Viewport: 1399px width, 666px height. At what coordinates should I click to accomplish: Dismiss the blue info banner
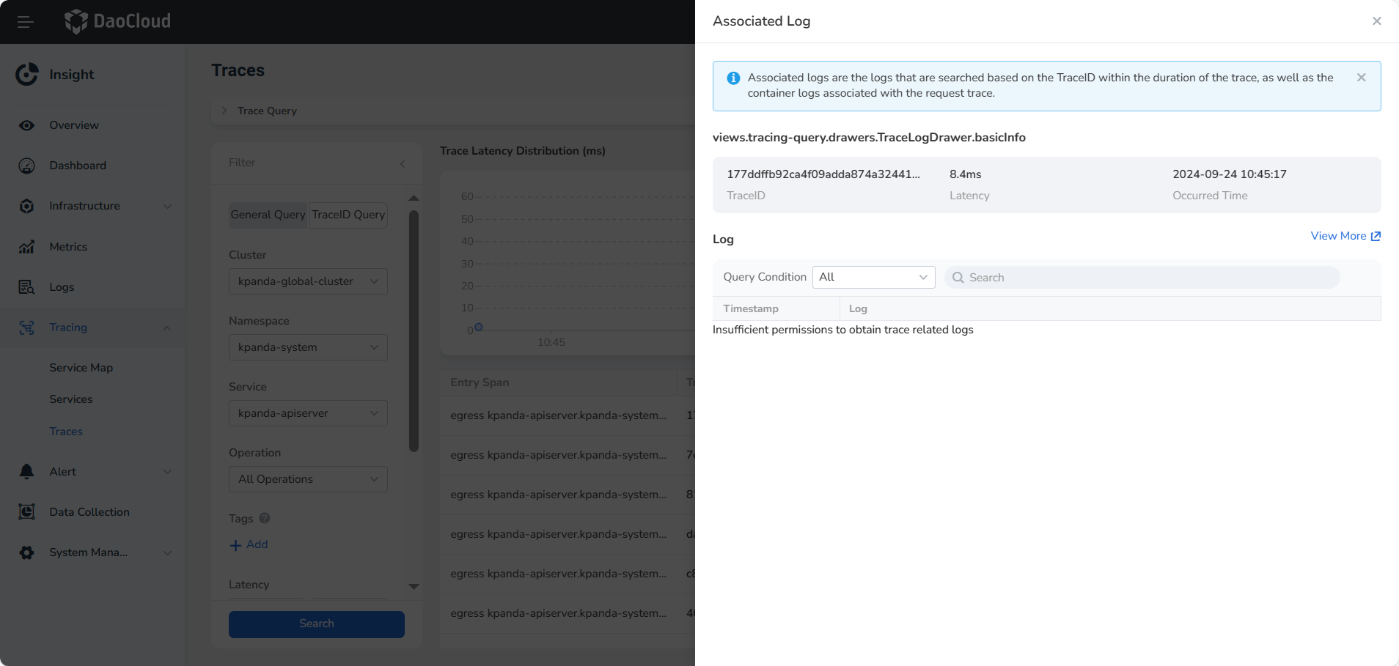pyautogui.click(x=1361, y=78)
